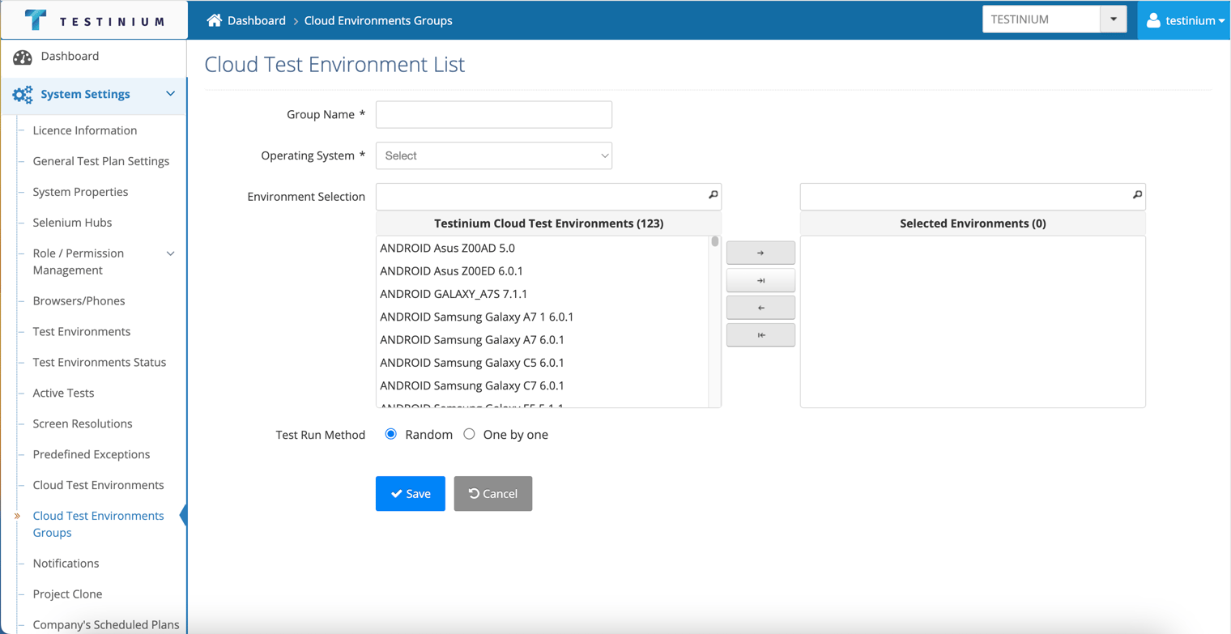Open Company's Scheduled Plans page
This screenshot has height=634, width=1231.
click(x=106, y=624)
